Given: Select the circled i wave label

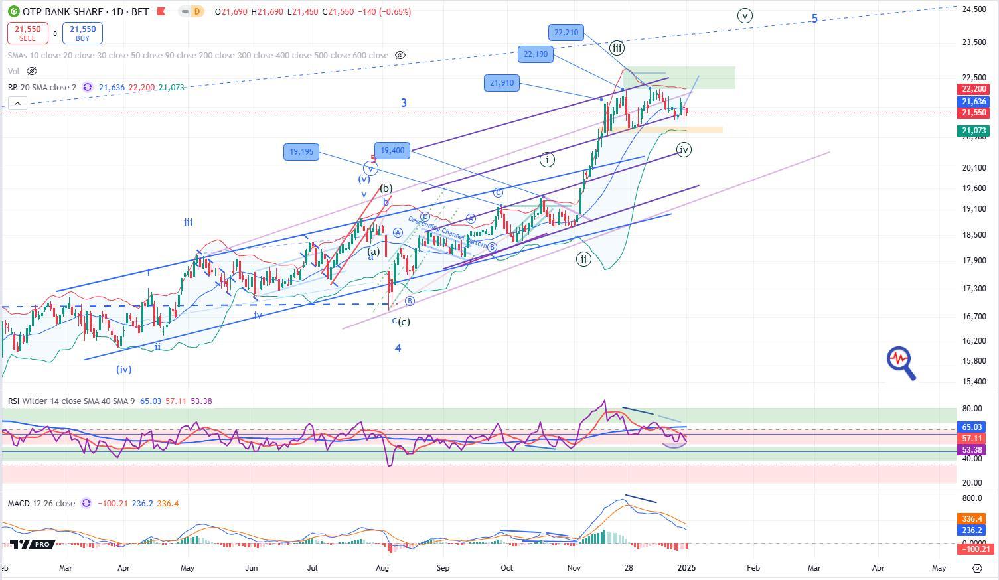Looking at the screenshot, I should [546, 159].
